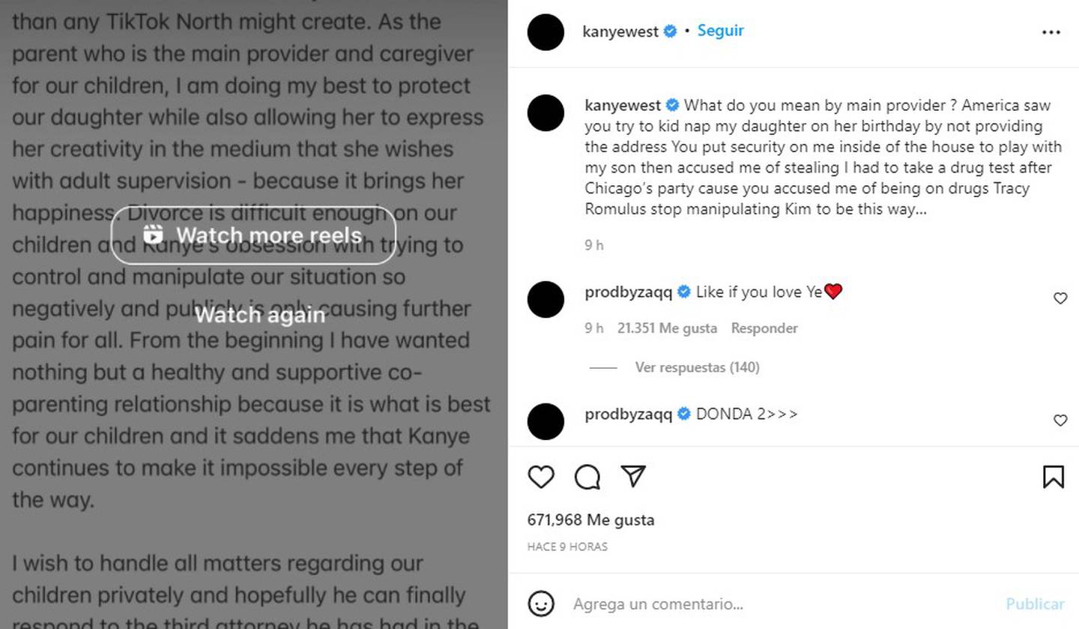Open emoji picker smiley icon
Image resolution: width=1079 pixels, height=629 pixels.
tap(541, 604)
